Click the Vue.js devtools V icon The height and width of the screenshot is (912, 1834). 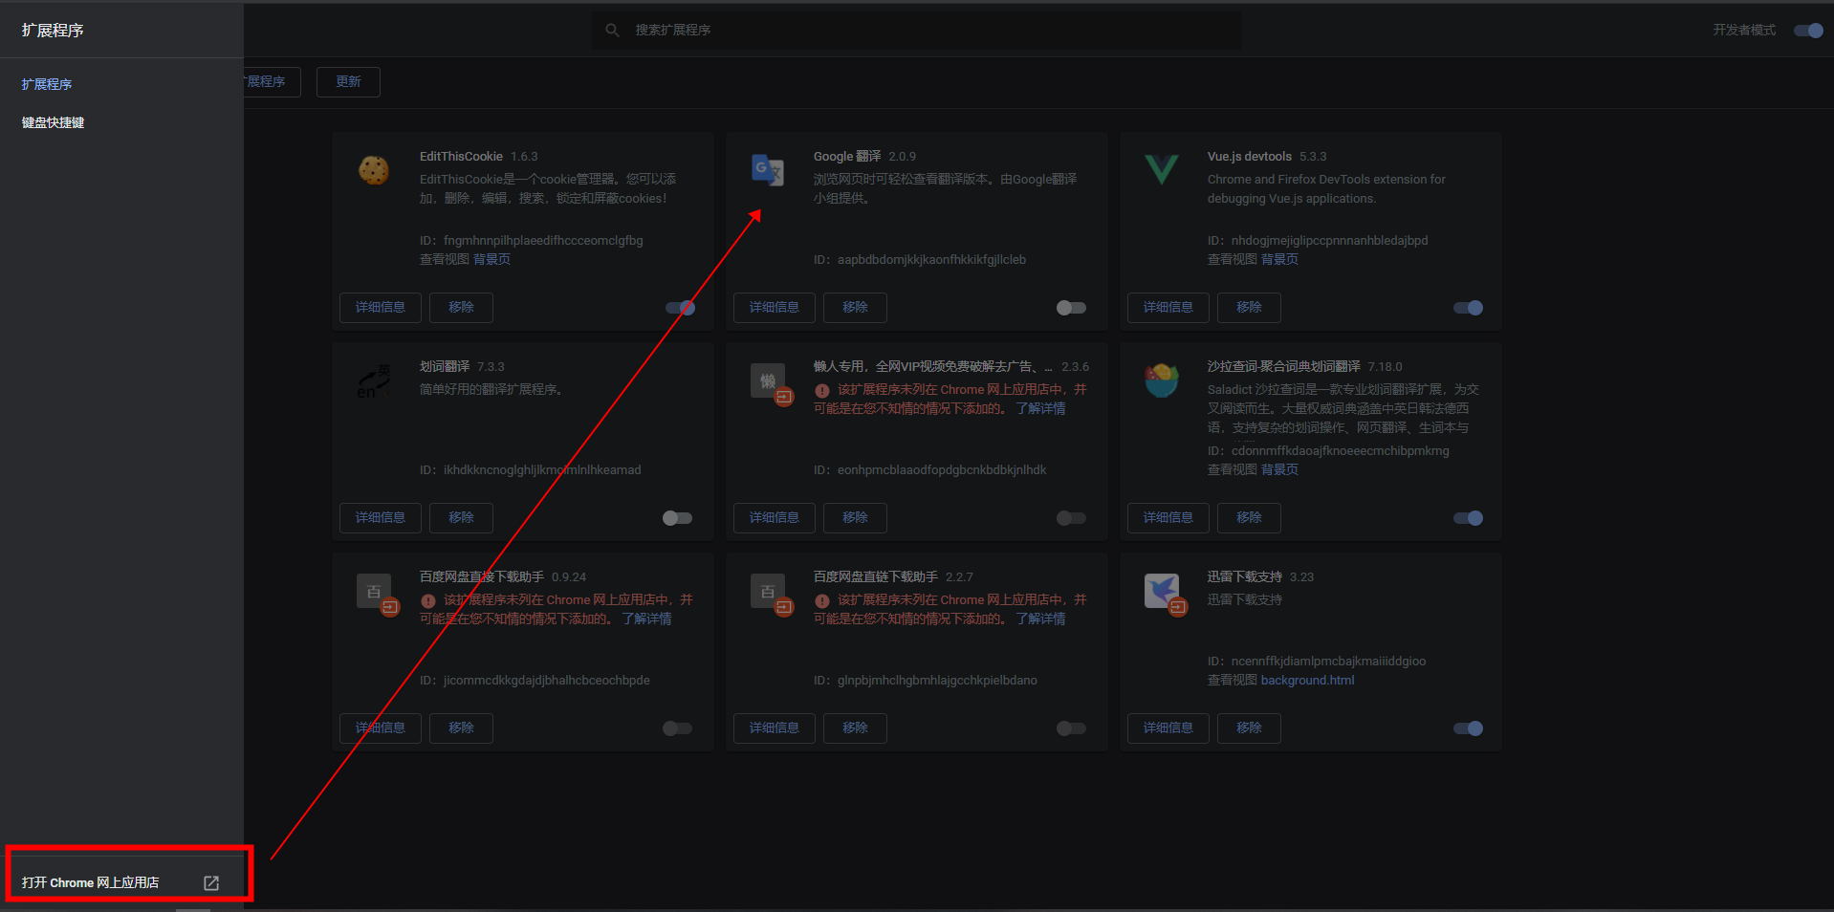[x=1161, y=170]
